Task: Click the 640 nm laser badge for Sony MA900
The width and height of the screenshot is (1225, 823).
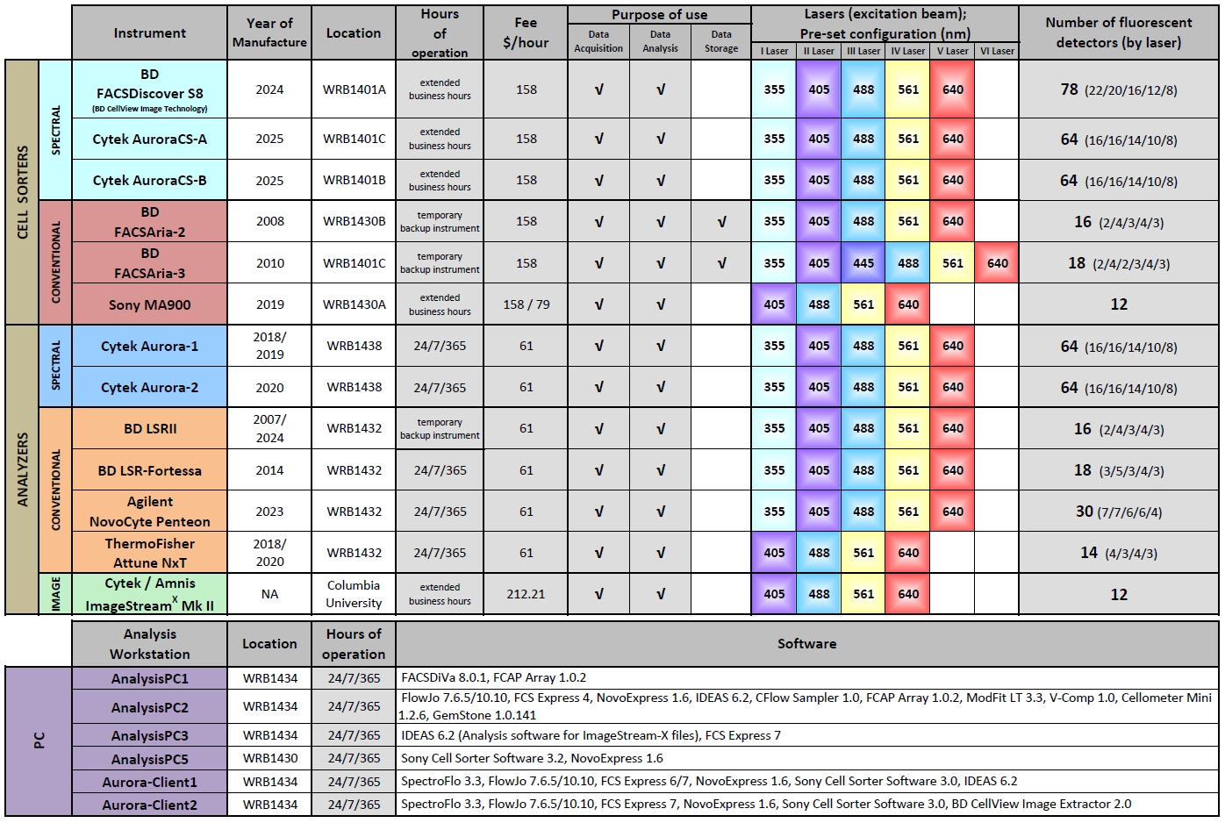Action: tap(907, 304)
